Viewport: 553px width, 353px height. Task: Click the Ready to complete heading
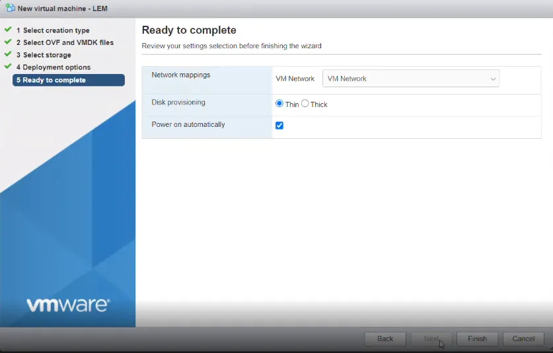click(189, 30)
